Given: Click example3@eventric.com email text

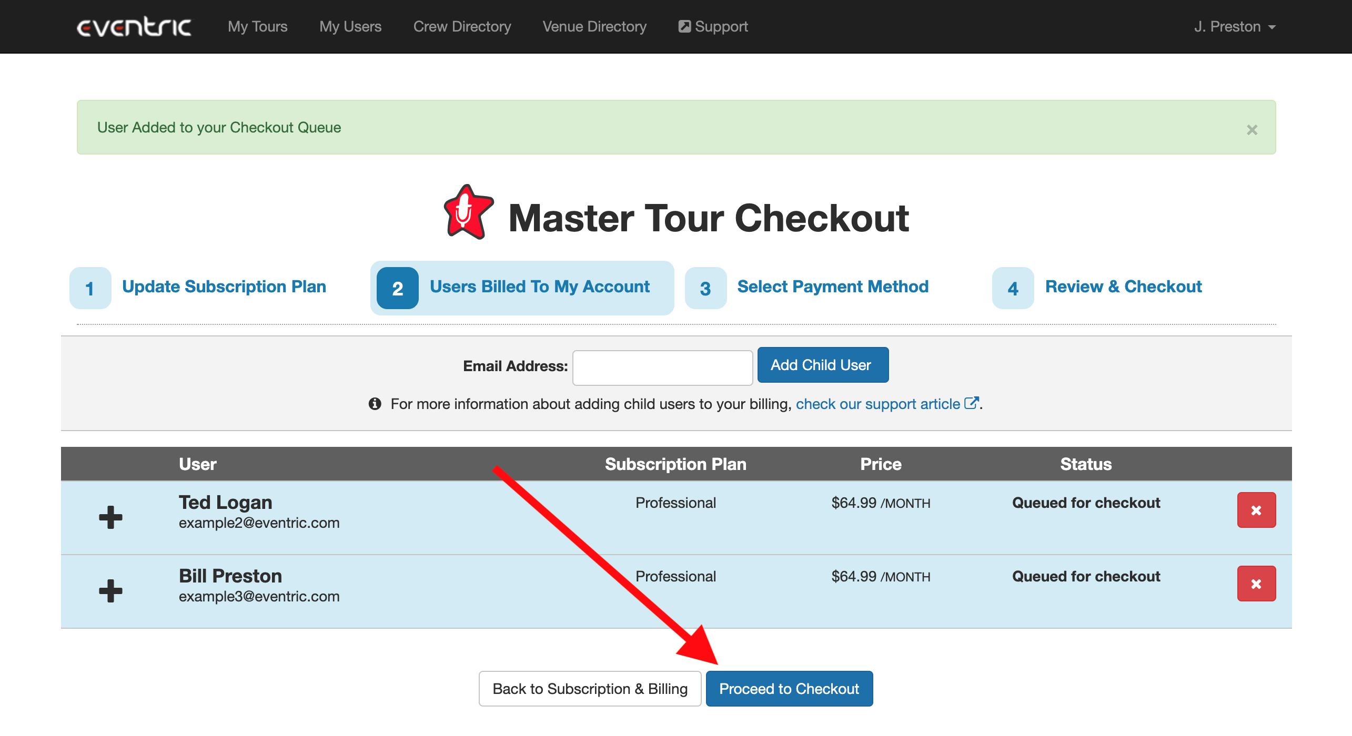Looking at the screenshot, I should 259,597.
